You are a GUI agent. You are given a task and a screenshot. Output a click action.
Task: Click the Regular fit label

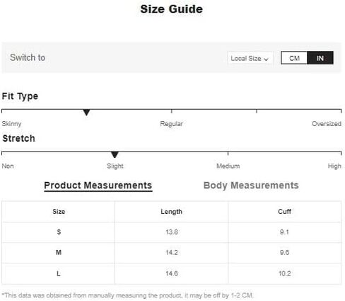click(x=171, y=124)
